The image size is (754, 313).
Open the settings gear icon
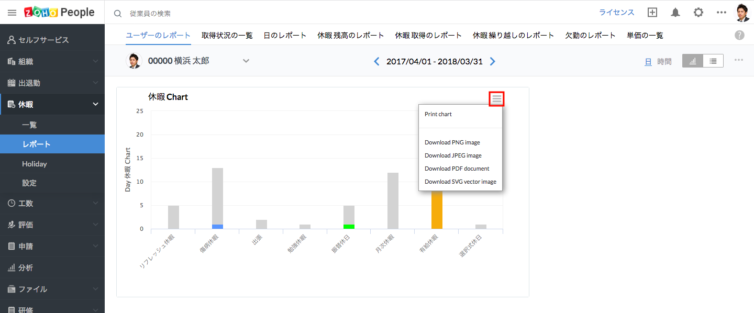coord(698,13)
